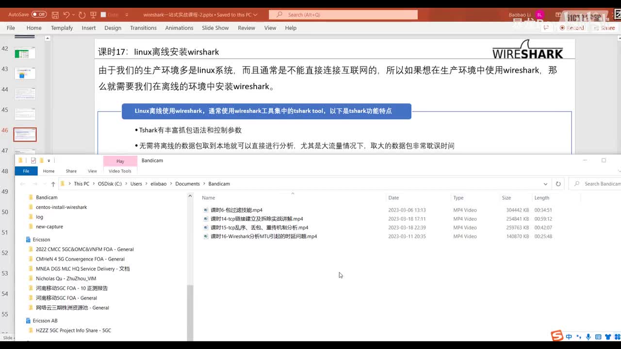621x349 pixels.
Task: Click This PC in address breadcrumb
Action: click(x=82, y=184)
